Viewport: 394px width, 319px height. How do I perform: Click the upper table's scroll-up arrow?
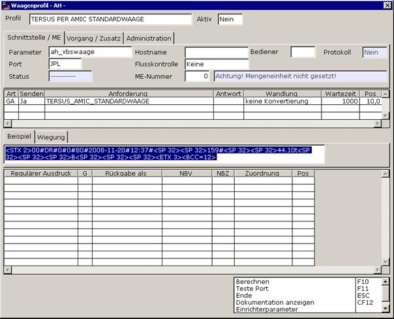386,94
